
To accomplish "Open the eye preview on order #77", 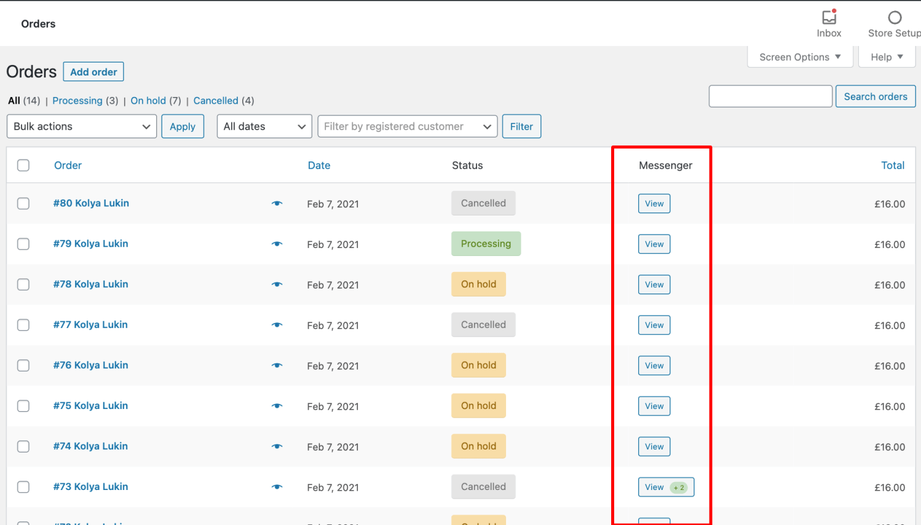I will click(277, 325).
